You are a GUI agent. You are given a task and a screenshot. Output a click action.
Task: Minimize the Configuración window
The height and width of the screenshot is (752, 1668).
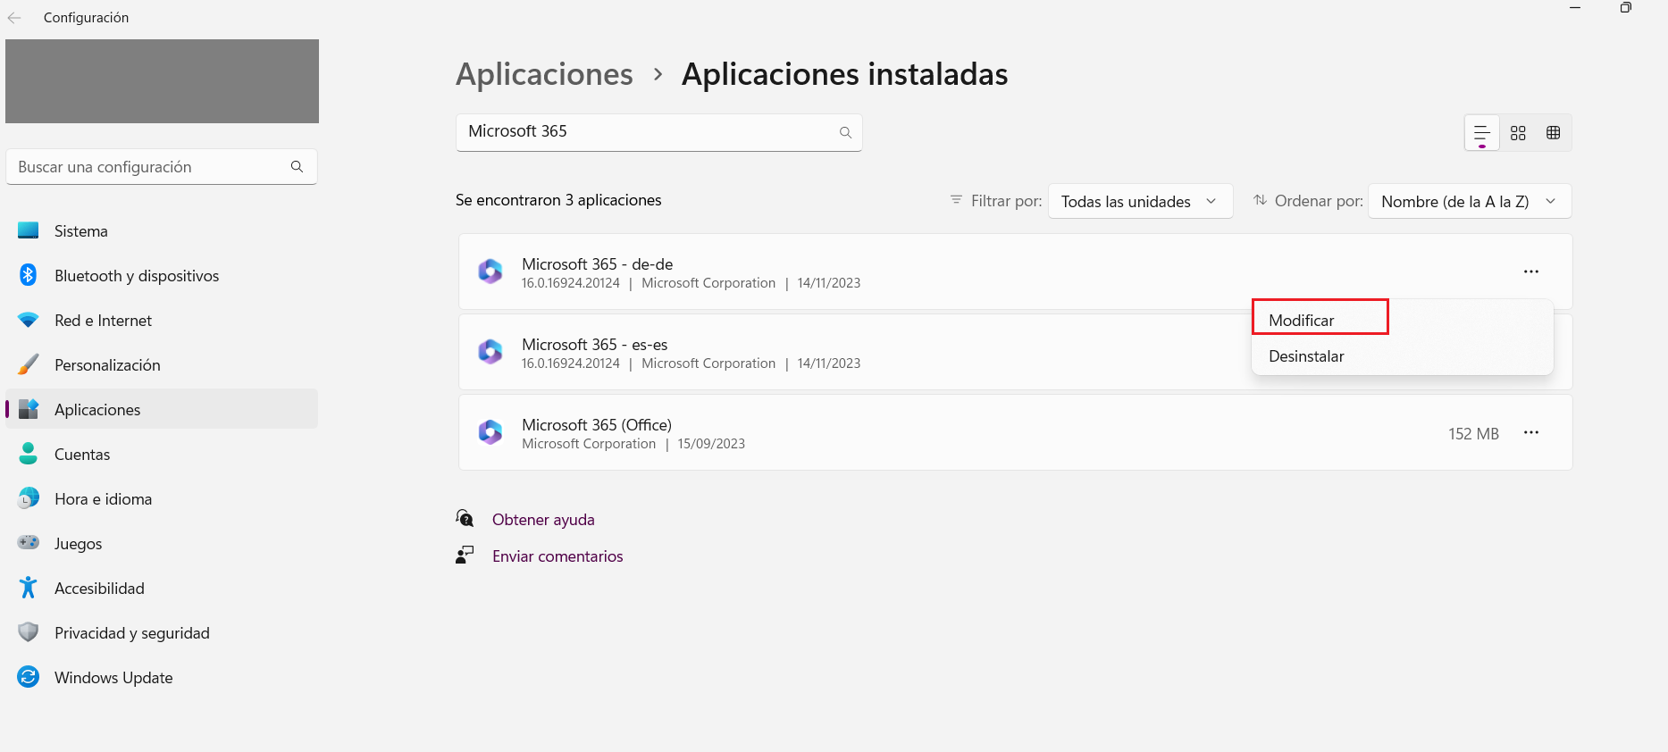1575,8
